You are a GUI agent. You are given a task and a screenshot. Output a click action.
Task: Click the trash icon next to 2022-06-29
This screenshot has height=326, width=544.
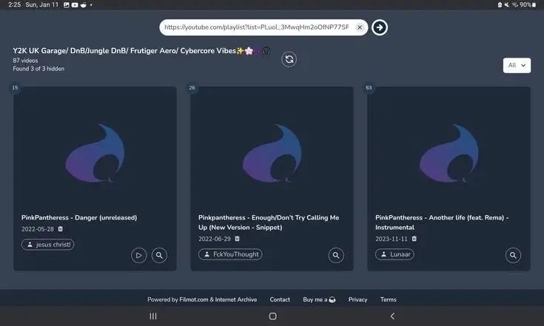click(x=238, y=239)
